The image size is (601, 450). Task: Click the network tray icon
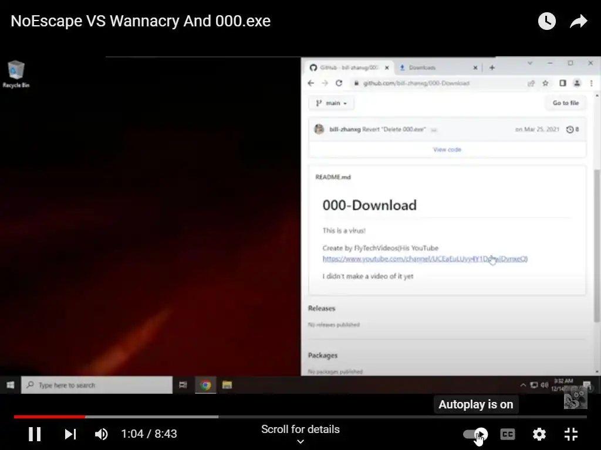pos(534,385)
